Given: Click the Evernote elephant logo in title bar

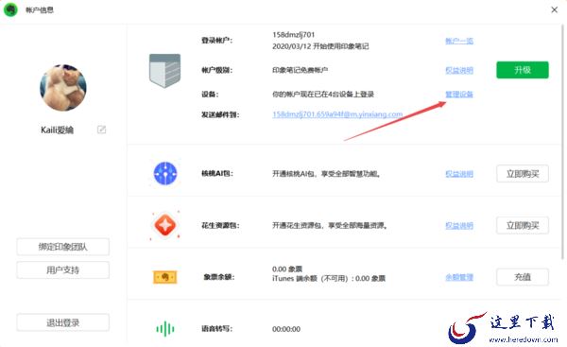Looking at the screenshot, I should (10, 9).
